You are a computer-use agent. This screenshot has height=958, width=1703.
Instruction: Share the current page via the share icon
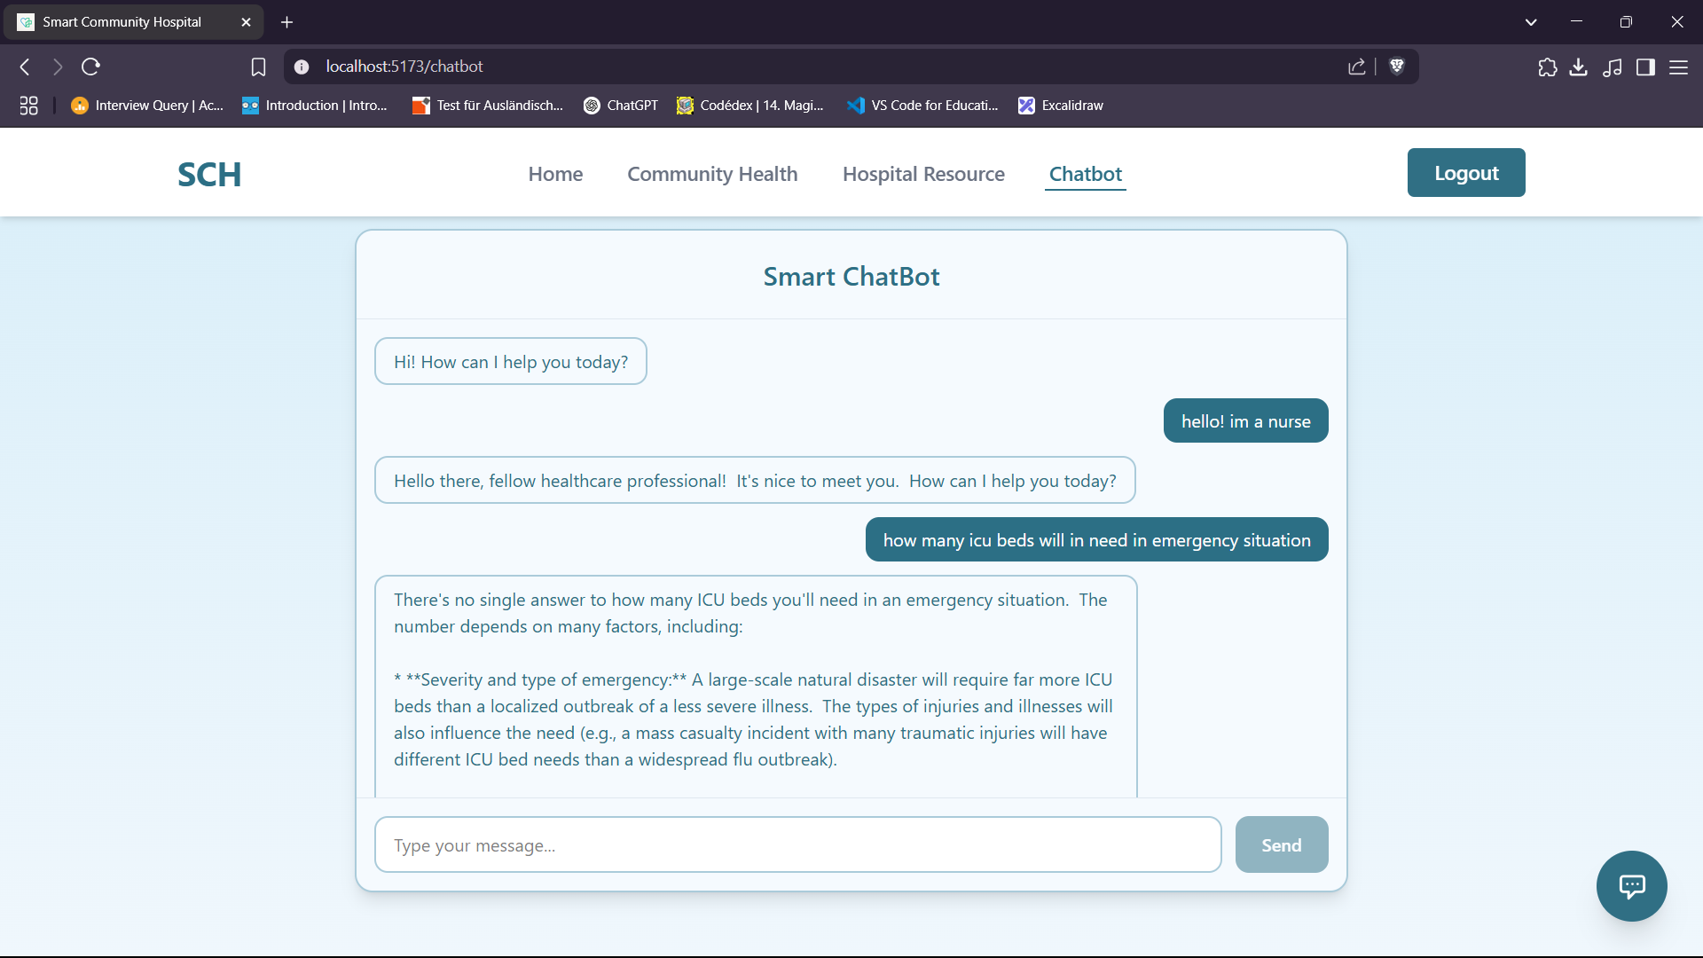pos(1357,67)
